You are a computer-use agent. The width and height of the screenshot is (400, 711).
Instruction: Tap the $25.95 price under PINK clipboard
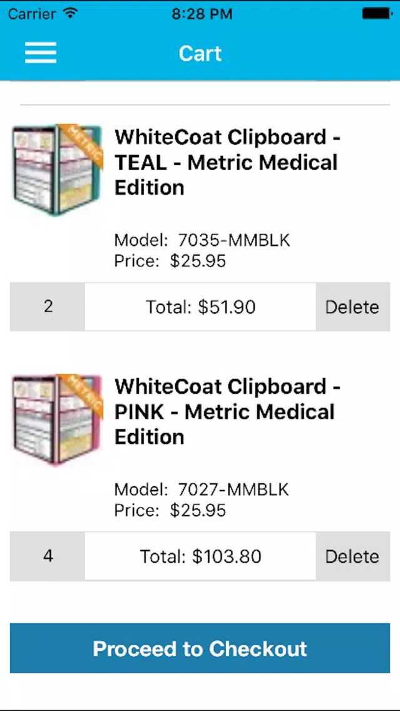click(x=198, y=510)
